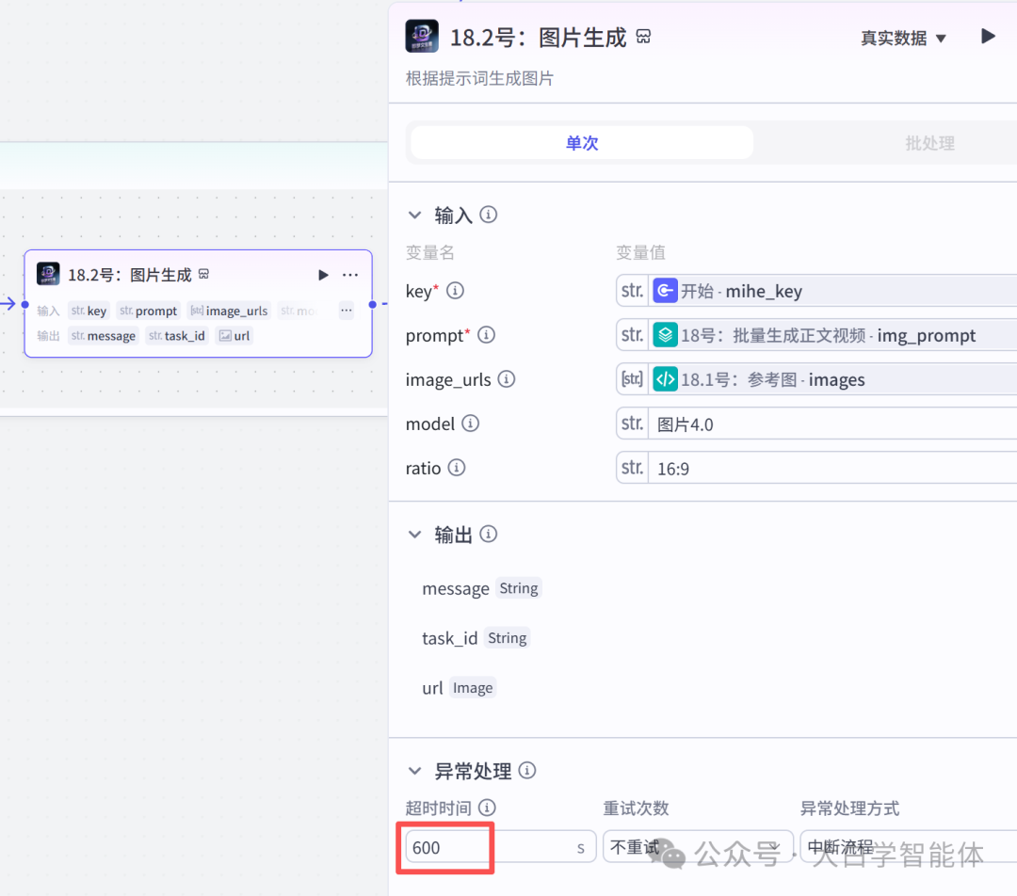Show info icon next to key
This screenshot has width=1017, height=896.
coord(456,291)
